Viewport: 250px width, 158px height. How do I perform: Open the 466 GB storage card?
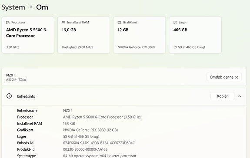pyautogui.click(x=195, y=35)
